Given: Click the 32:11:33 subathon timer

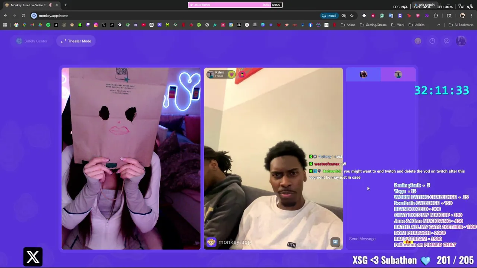Looking at the screenshot, I should pyautogui.click(x=442, y=90).
